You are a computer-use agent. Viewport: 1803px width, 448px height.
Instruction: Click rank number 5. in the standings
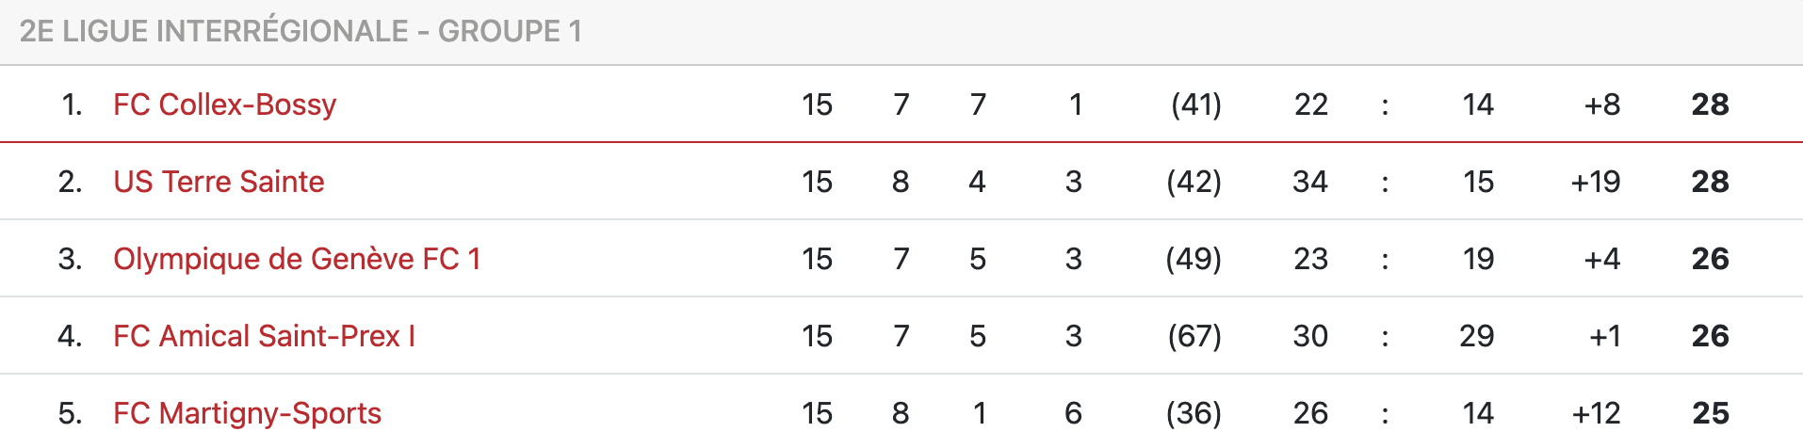(x=71, y=413)
